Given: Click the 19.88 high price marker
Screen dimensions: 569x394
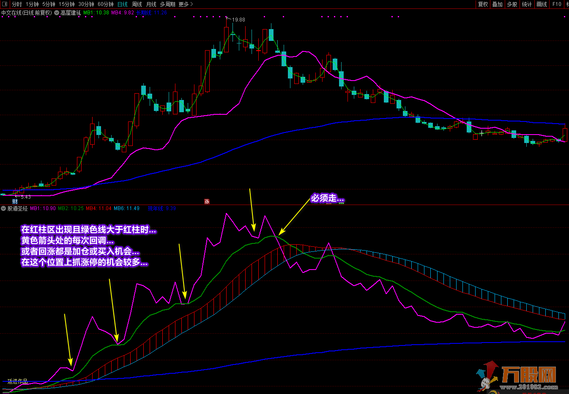Looking at the screenshot, I should 238,19.
